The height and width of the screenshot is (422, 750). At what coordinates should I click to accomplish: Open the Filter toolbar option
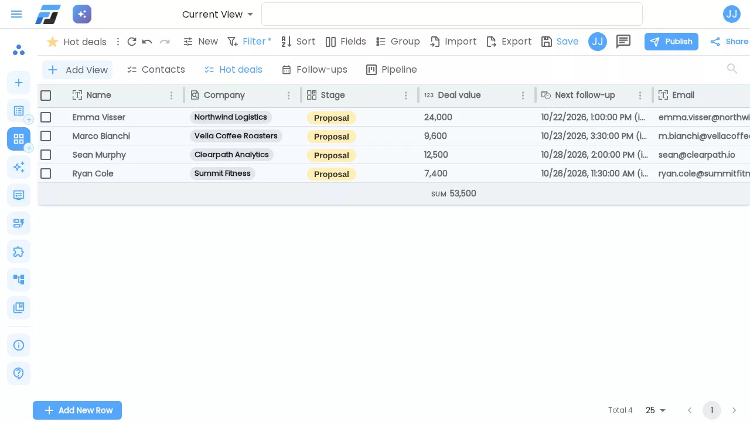coord(250,42)
